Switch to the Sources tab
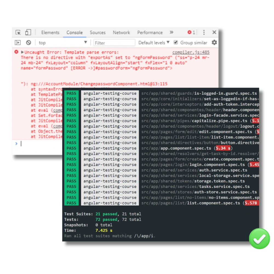274x274 pixels. pyautogui.click(x=98, y=32)
